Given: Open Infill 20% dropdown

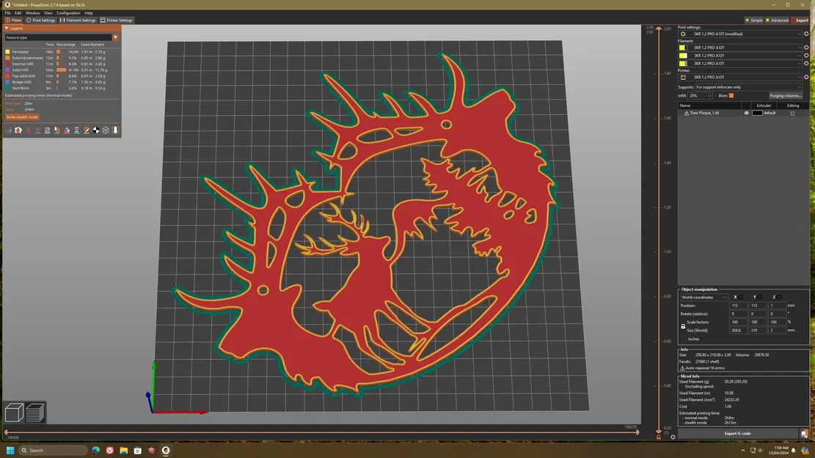Looking at the screenshot, I should click(x=700, y=95).
